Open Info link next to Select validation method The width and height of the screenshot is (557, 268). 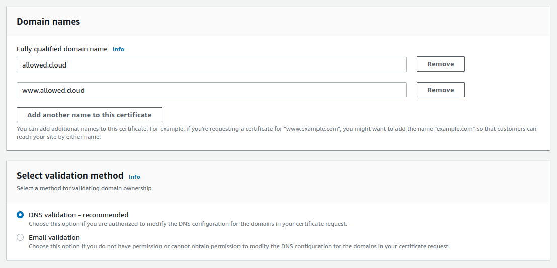134,177
